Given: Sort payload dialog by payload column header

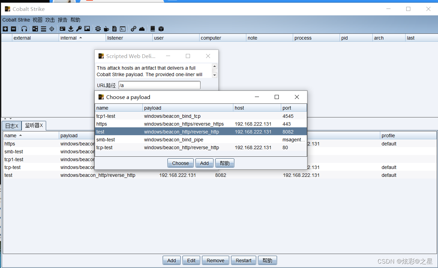Looking at the screenshot, I should coord(188,108).
